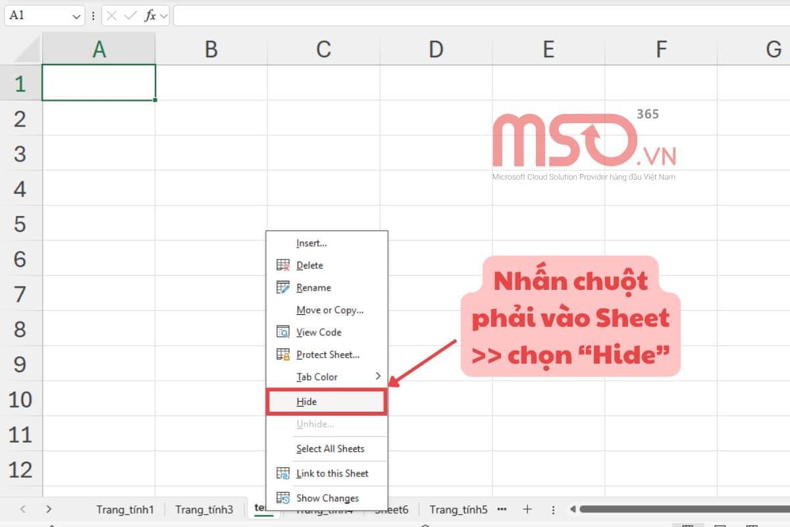
Task: Open View Code from context menu
Action: (x=327, y=332)
